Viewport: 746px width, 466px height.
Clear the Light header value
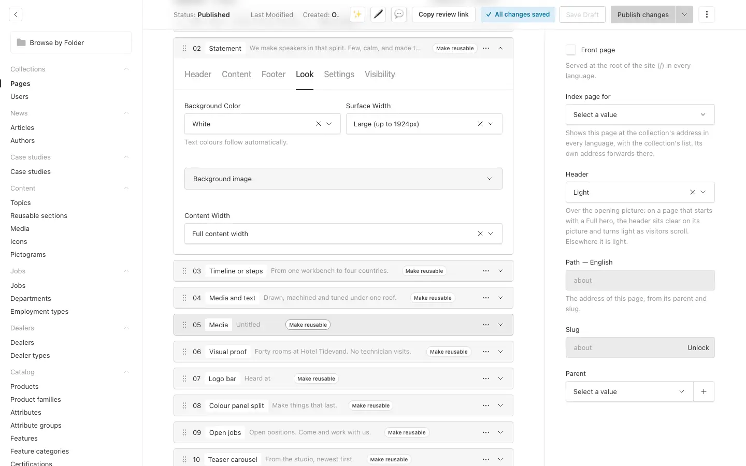point(693,192)
